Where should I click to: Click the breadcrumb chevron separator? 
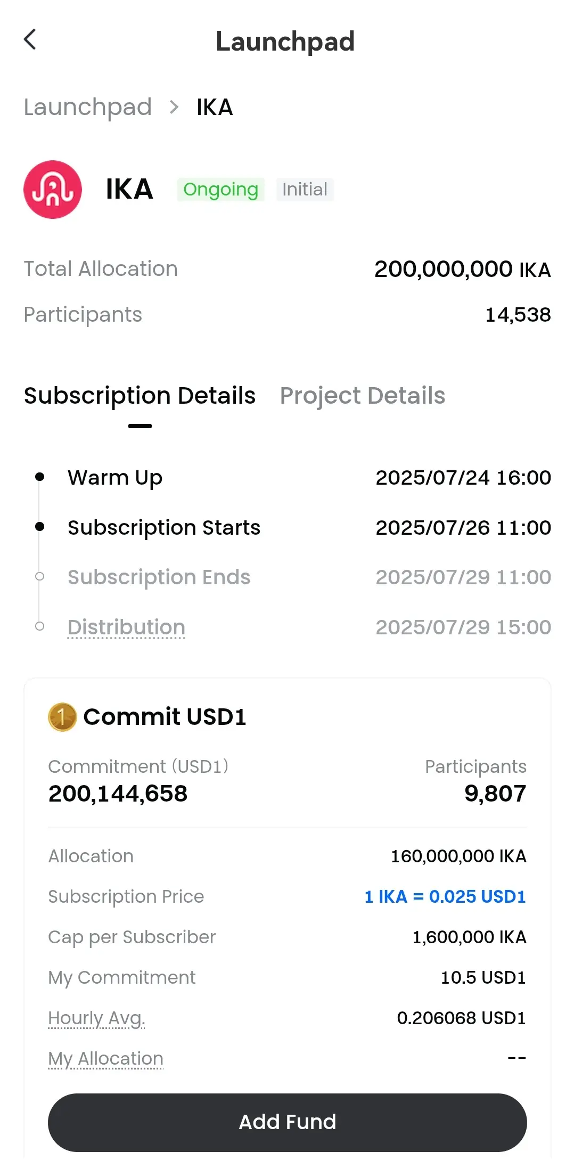(174, 108)
